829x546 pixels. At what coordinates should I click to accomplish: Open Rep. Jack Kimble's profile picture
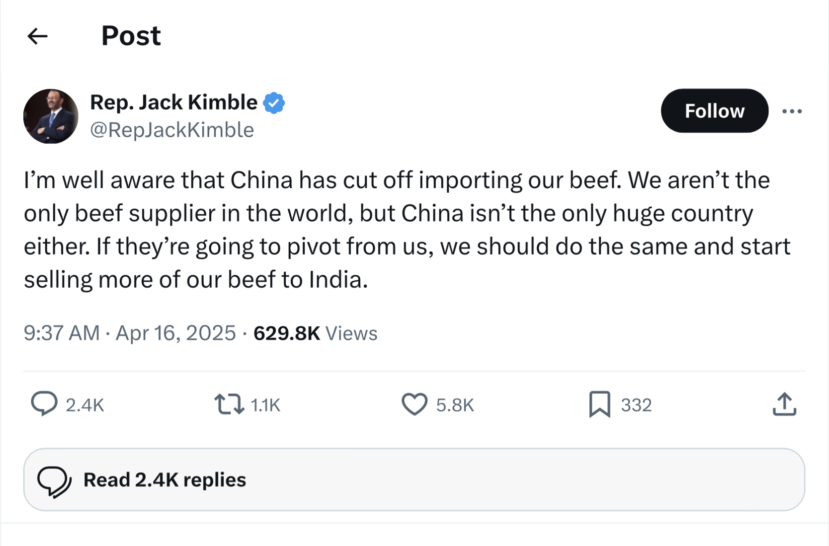pyautogui.click(x=51, y=116)
